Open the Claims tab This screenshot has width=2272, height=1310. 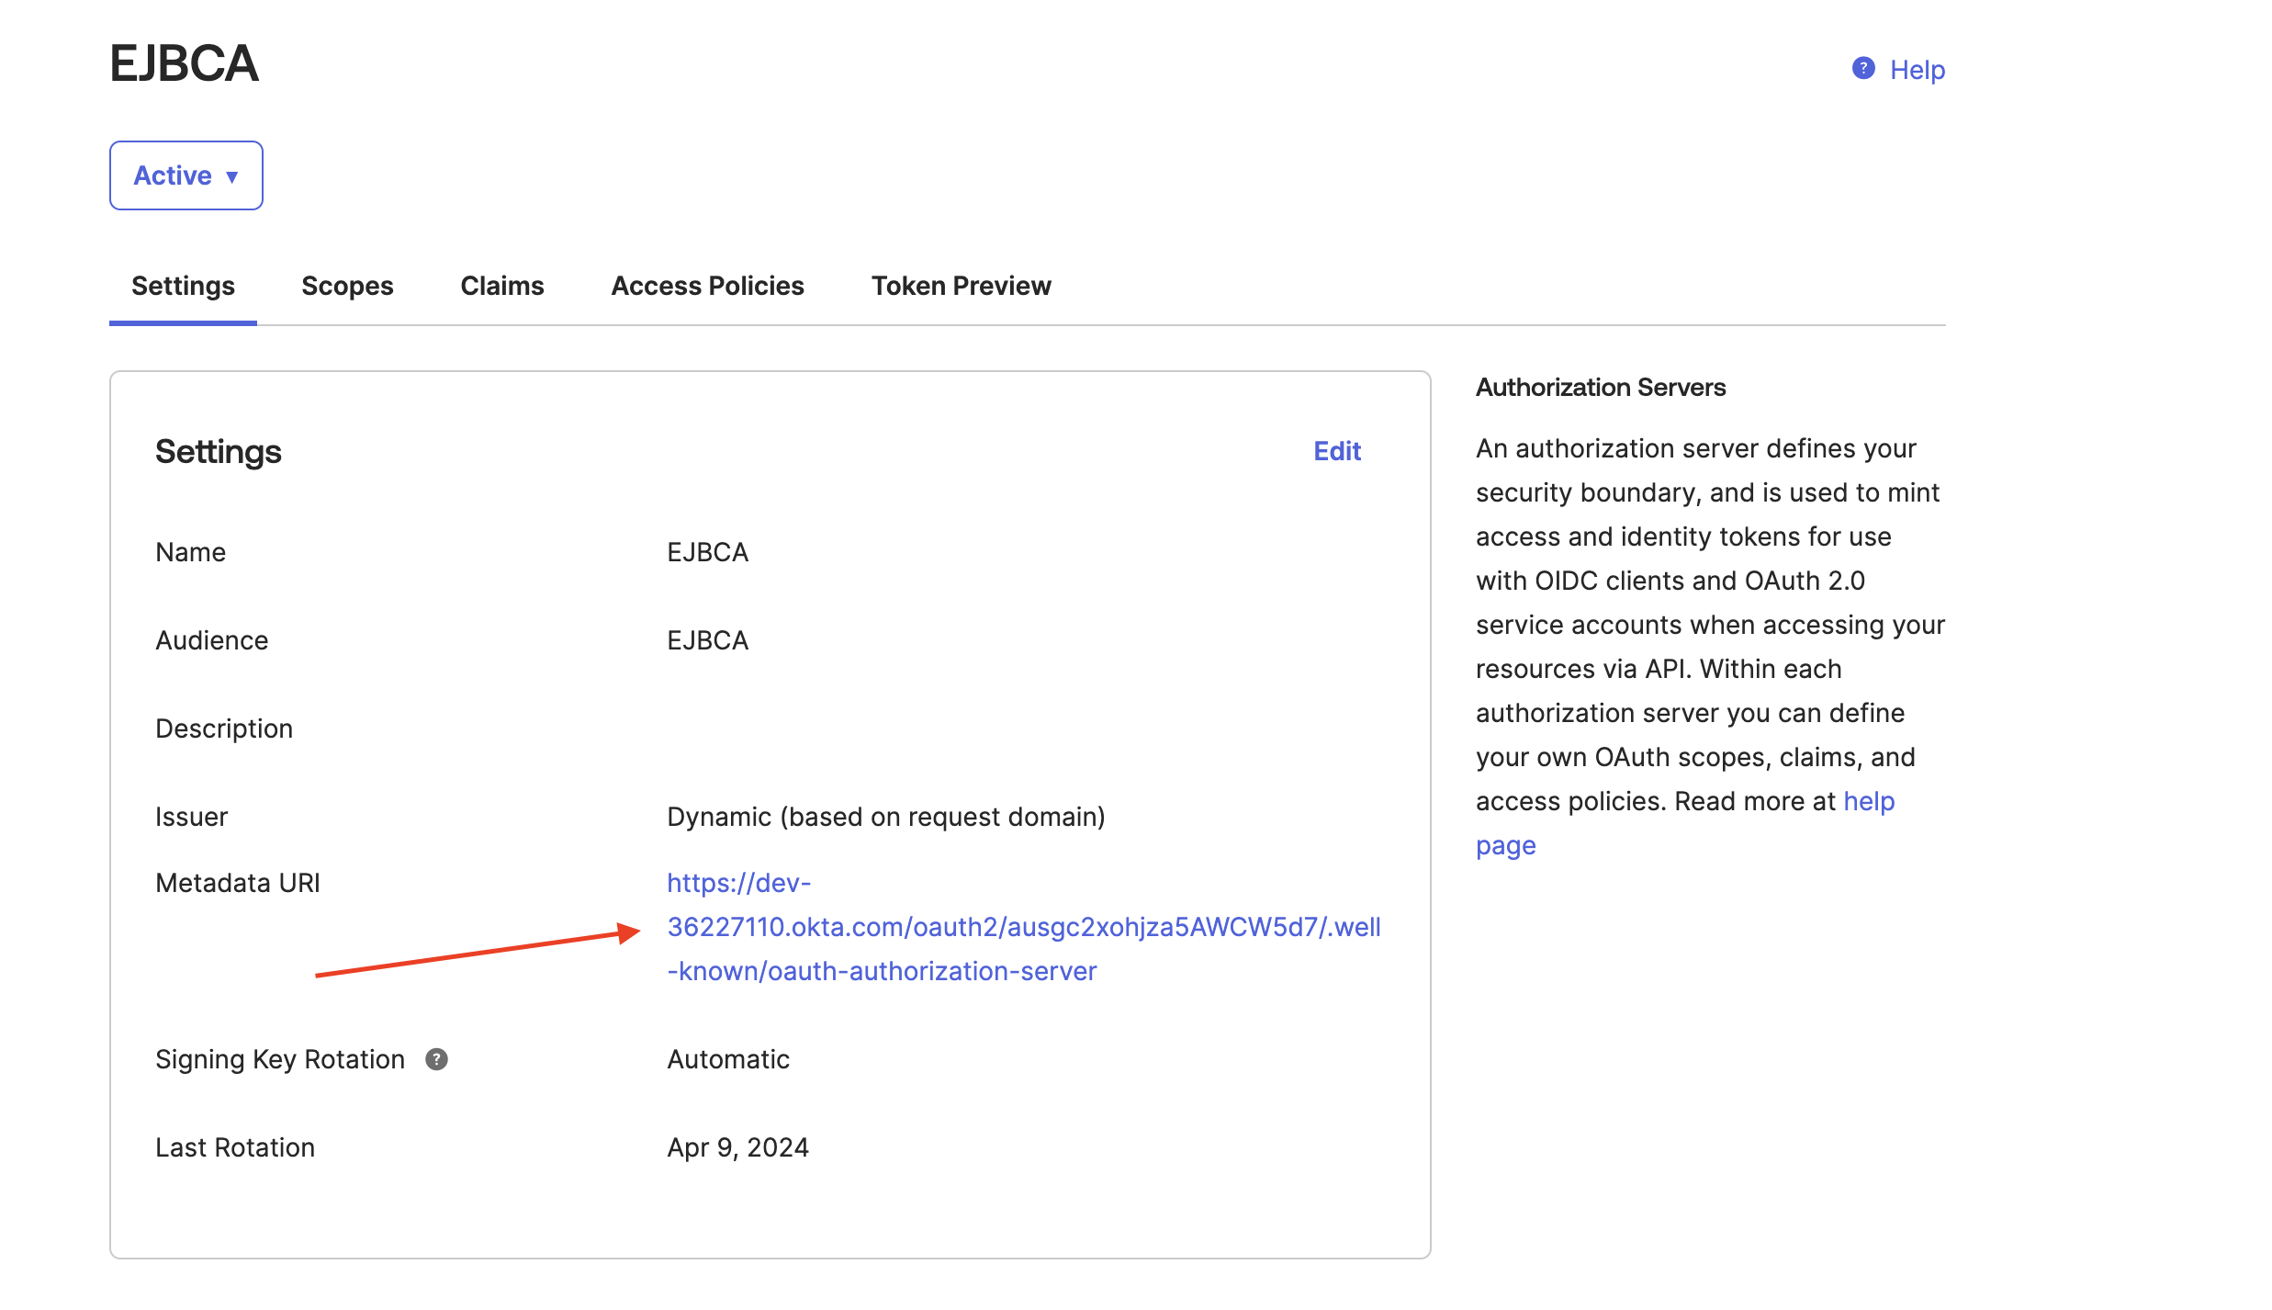(501, 286)
